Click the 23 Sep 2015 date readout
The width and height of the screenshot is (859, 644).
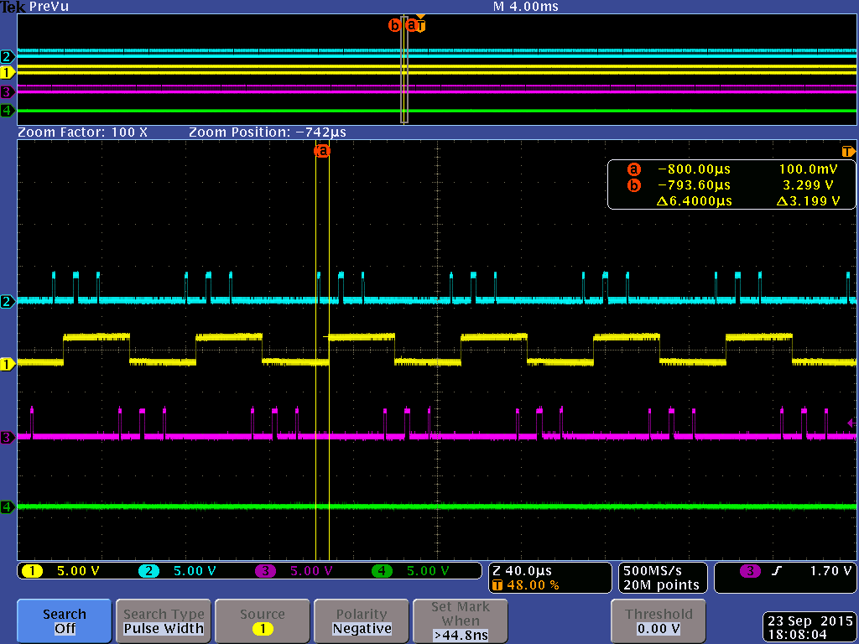pyautogui.click(x=810, y=621)
